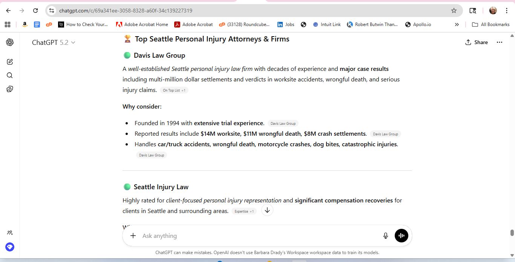Image resolution: width=515 pixels, height=262 pixels.
Task: Click the browser forward arrow
Action: pos(21,11)
